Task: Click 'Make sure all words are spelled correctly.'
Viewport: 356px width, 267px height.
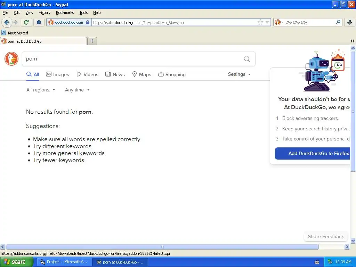Action: 87,139
